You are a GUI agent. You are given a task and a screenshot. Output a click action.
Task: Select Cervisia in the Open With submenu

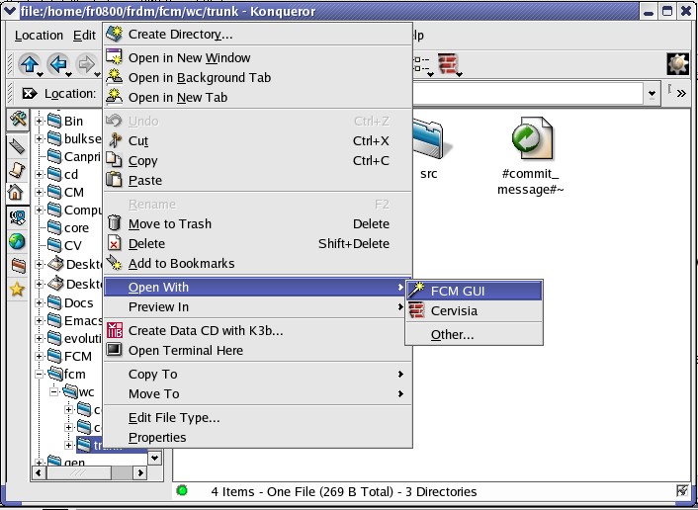click(453, 310)
